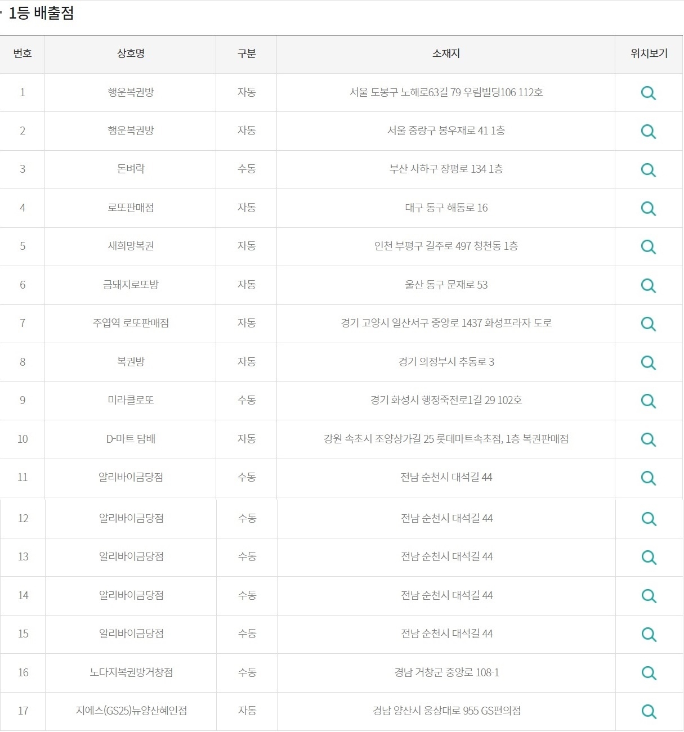This screenshot has width=684, height=732.
Task: Select address 강원 속초시 조양상가길 25
Action: [379, 439]
